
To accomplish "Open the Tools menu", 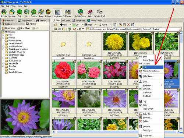I will pos(20,6).
